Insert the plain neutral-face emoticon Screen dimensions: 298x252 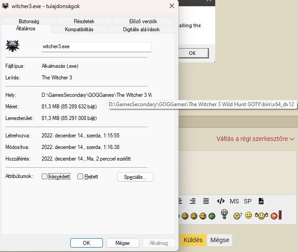point(248,215)
